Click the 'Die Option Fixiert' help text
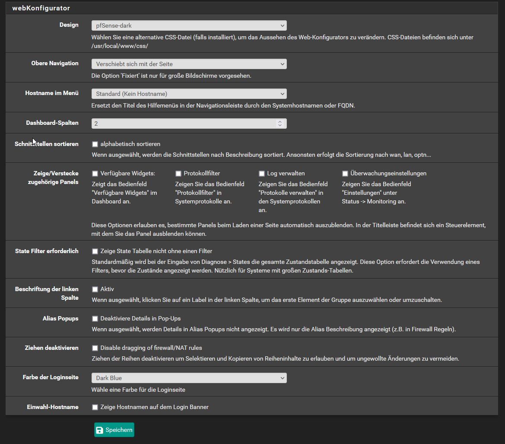Screen dimensions: 505x444 172,76
